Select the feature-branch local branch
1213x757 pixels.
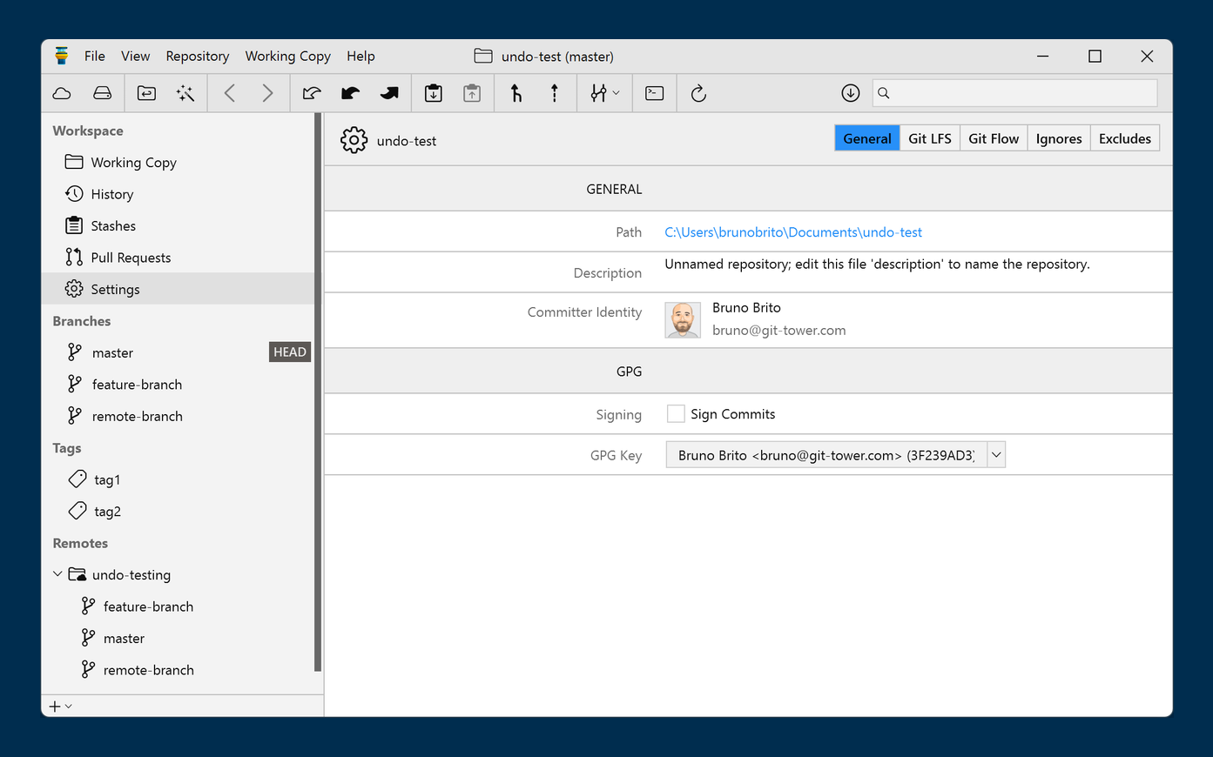137,385
